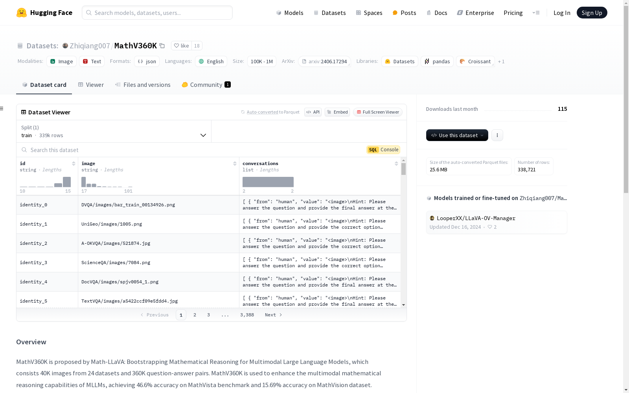
Task: Click the Datasets icon before the breadcrumb
Action: pyautogui.click(x=20, y=46)
